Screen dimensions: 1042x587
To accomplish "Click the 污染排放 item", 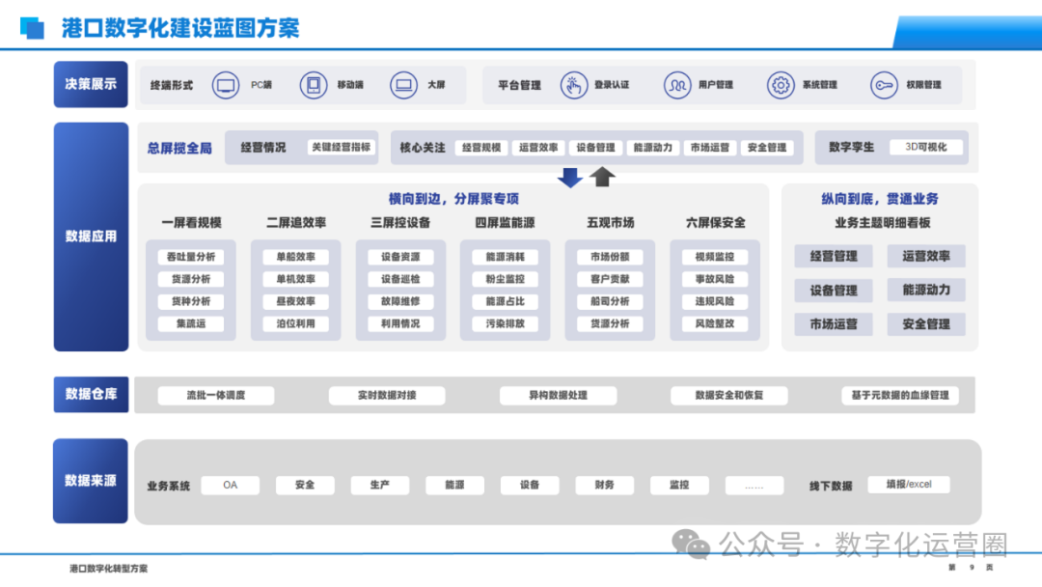I will (505, 323).
